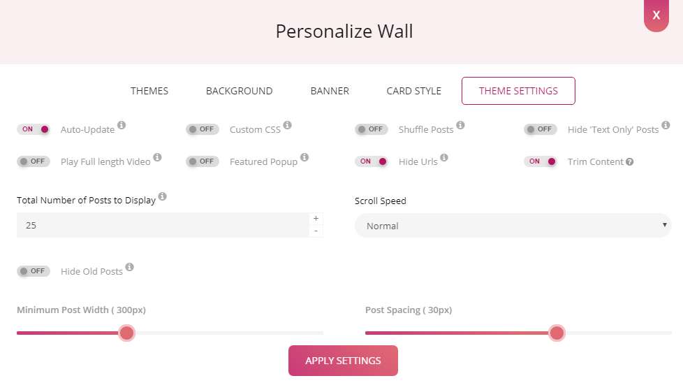683x383 pixels.
Task: Click the Total Number of Posts field
Action: coord(162,225)
